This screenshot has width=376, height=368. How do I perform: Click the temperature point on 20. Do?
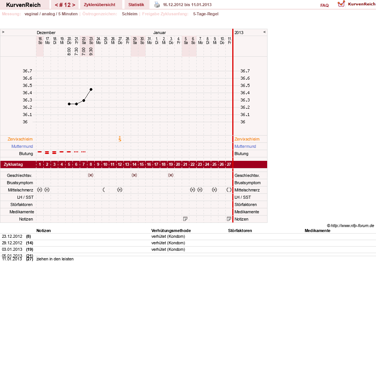69,104
